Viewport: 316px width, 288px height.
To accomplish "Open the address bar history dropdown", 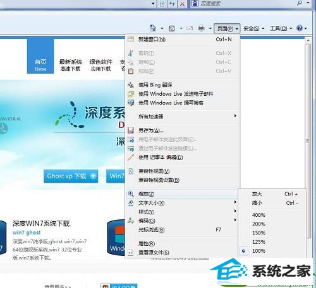I will 153,4.
